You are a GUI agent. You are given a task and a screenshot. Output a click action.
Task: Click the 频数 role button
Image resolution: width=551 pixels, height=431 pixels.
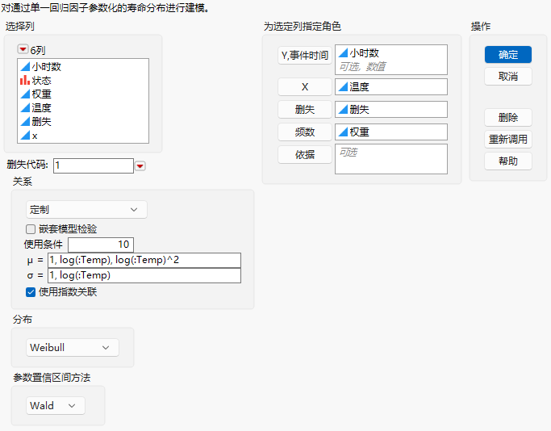[x=305, y=132]
